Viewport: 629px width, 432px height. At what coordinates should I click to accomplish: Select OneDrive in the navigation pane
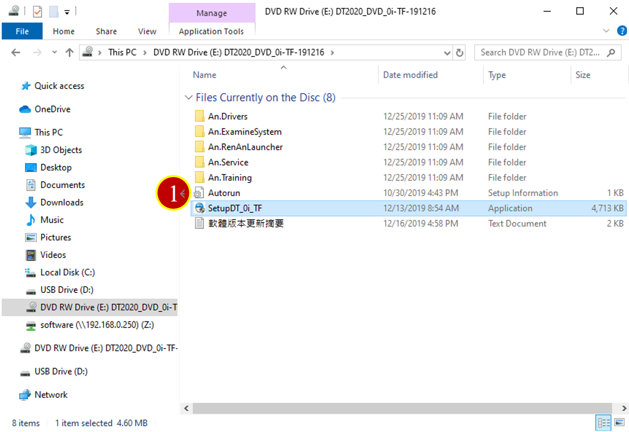(x=52, y=109)
